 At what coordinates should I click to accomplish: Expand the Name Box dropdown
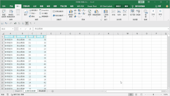click(13, 29)
